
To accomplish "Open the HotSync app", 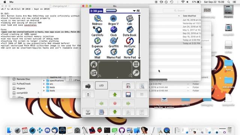I will [x=130, y=43].
